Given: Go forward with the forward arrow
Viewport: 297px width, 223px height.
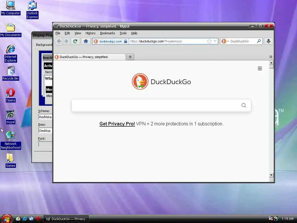Looking at the screenshot, I should 66,41.
